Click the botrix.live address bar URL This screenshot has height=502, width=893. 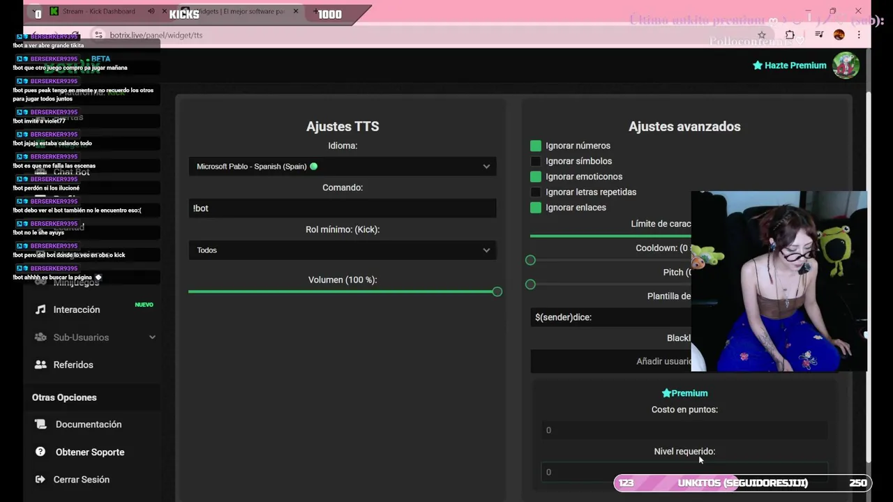156,35
